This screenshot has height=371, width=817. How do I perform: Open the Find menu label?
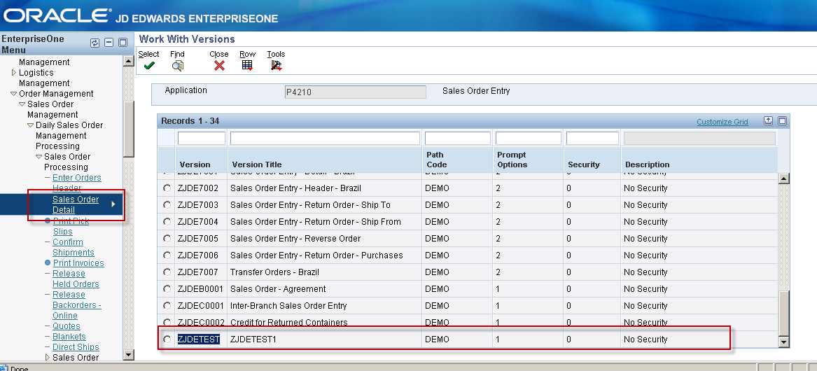click(177, 54)
